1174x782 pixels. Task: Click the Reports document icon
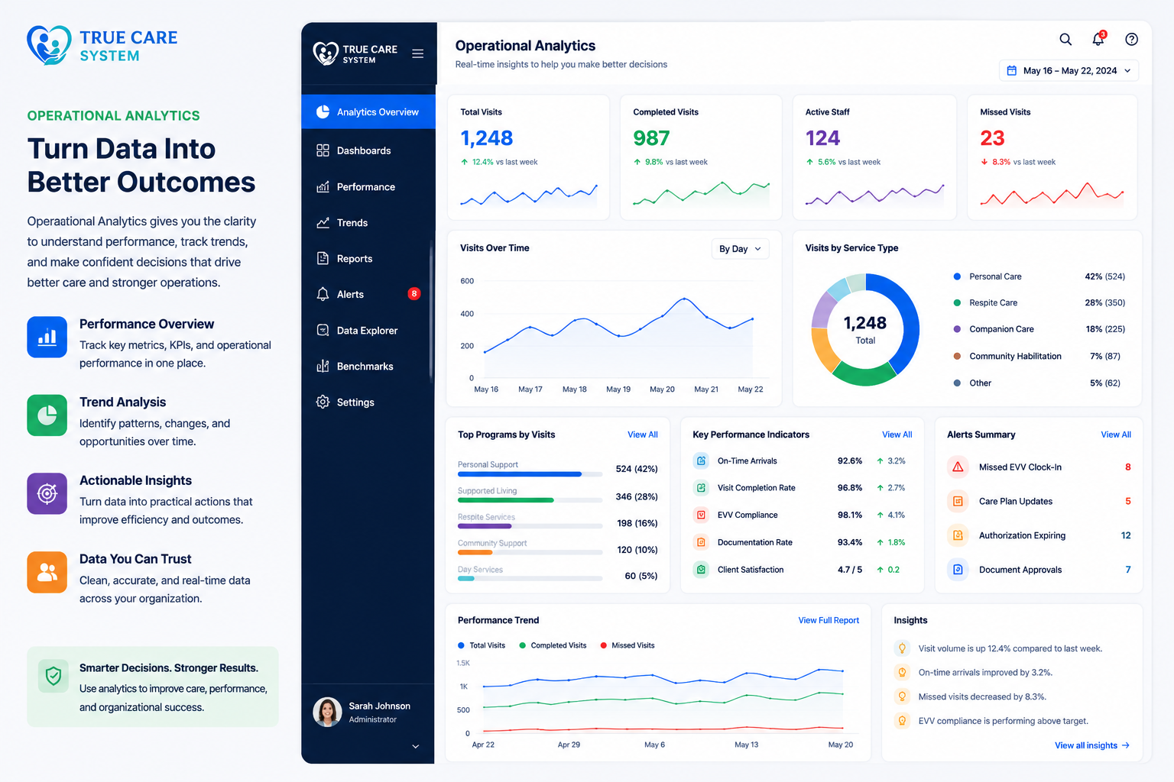(x=323, y=258)
